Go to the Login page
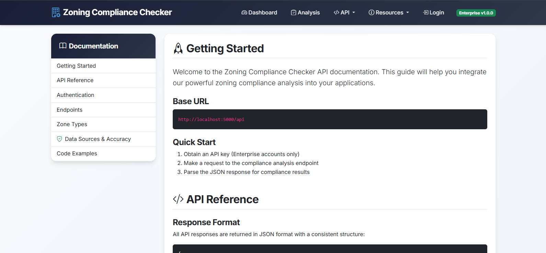 [433, 12]
